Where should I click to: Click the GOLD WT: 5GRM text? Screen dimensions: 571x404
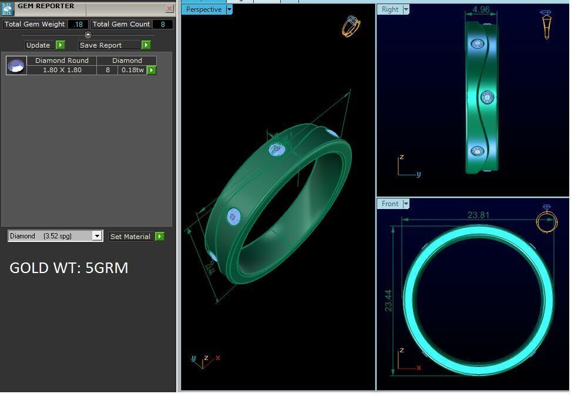(x=69, y=268)
